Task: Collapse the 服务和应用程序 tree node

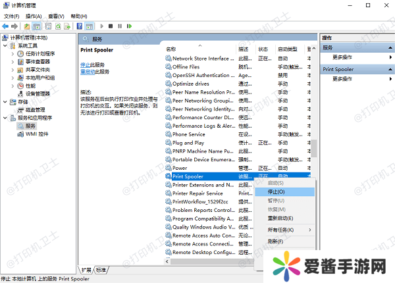Action: (x=6, y=118)
